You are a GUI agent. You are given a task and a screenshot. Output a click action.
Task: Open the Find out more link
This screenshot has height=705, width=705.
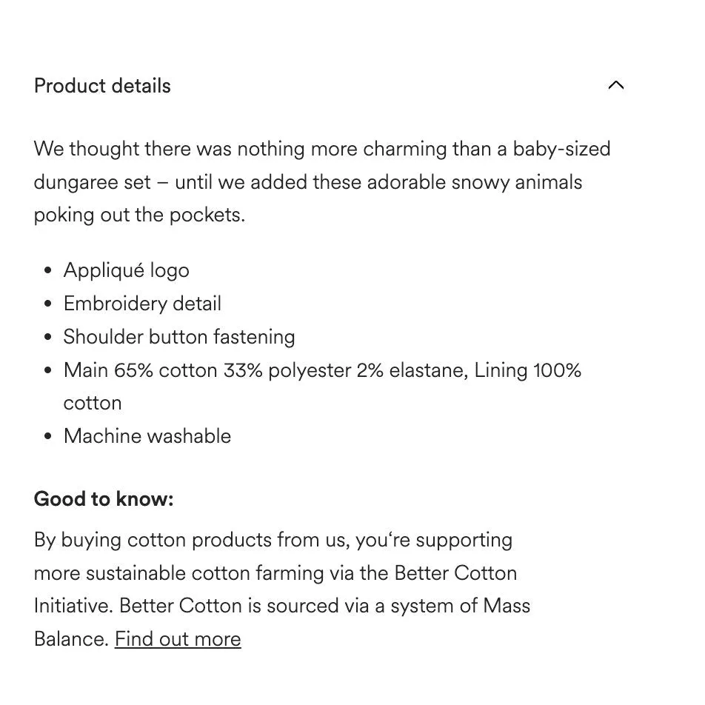(178, 638)
